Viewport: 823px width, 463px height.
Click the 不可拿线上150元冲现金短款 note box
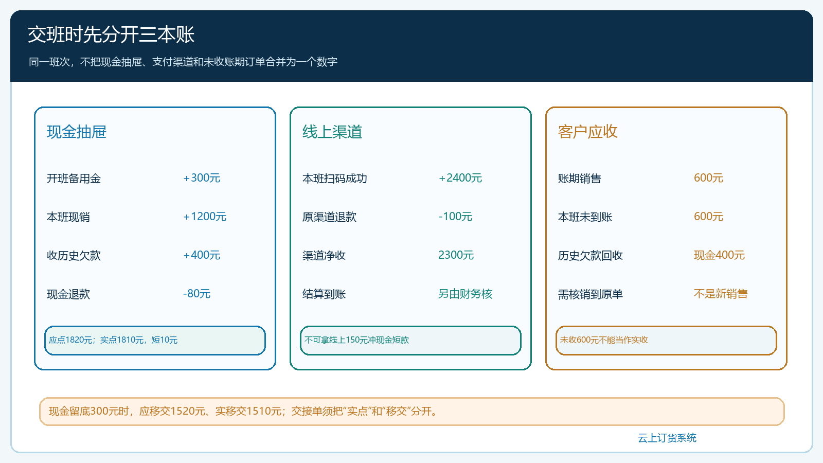pos(410,341)
